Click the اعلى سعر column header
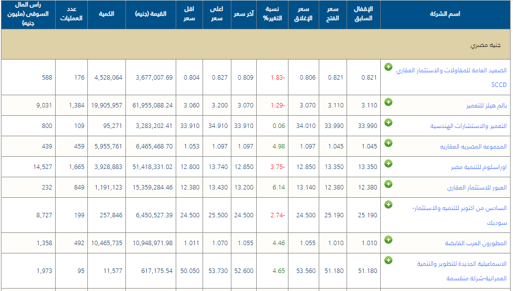The image size is (513, 291). (217, 14)
